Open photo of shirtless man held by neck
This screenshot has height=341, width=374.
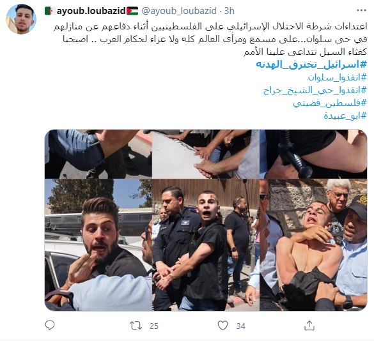tap(313, 245)
